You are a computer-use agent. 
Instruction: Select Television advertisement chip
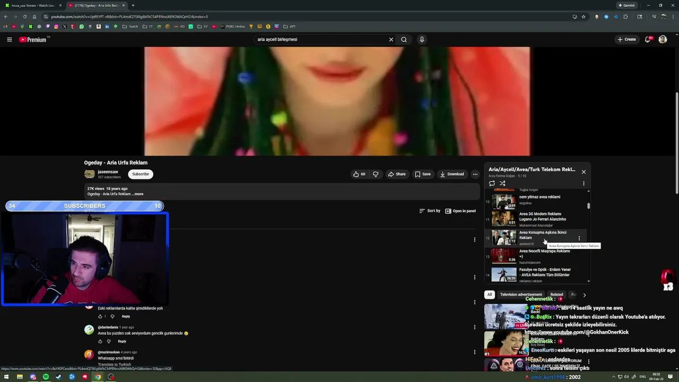[521, 294]
